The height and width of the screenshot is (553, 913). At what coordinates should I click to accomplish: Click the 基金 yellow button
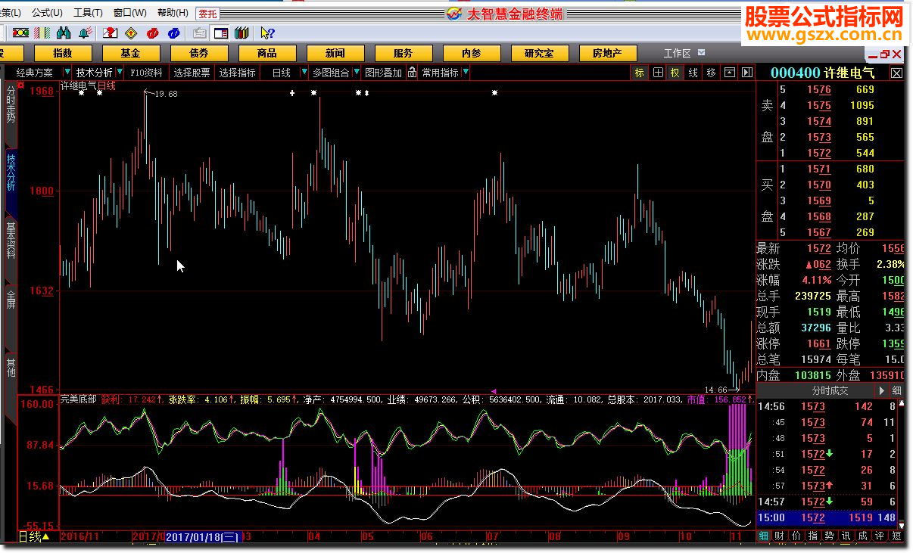pos(131,53)
